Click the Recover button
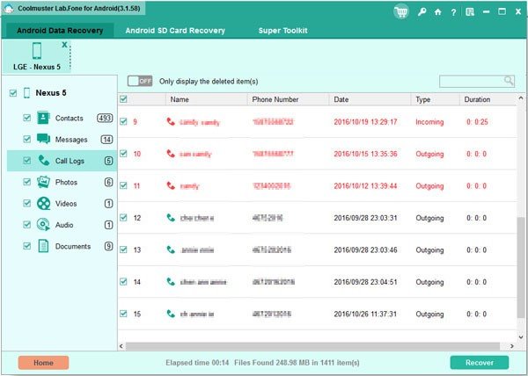The height and width of the screenshot is (376, 528). click(x=480, y=363)
